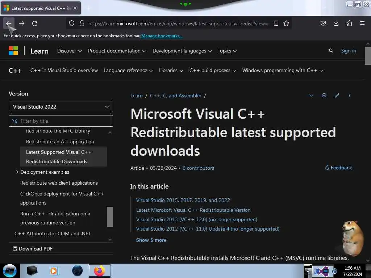This screenshot has width=371, height=278.
Task: Add article to collection plus-circle icon
Action: pos(324,95)
